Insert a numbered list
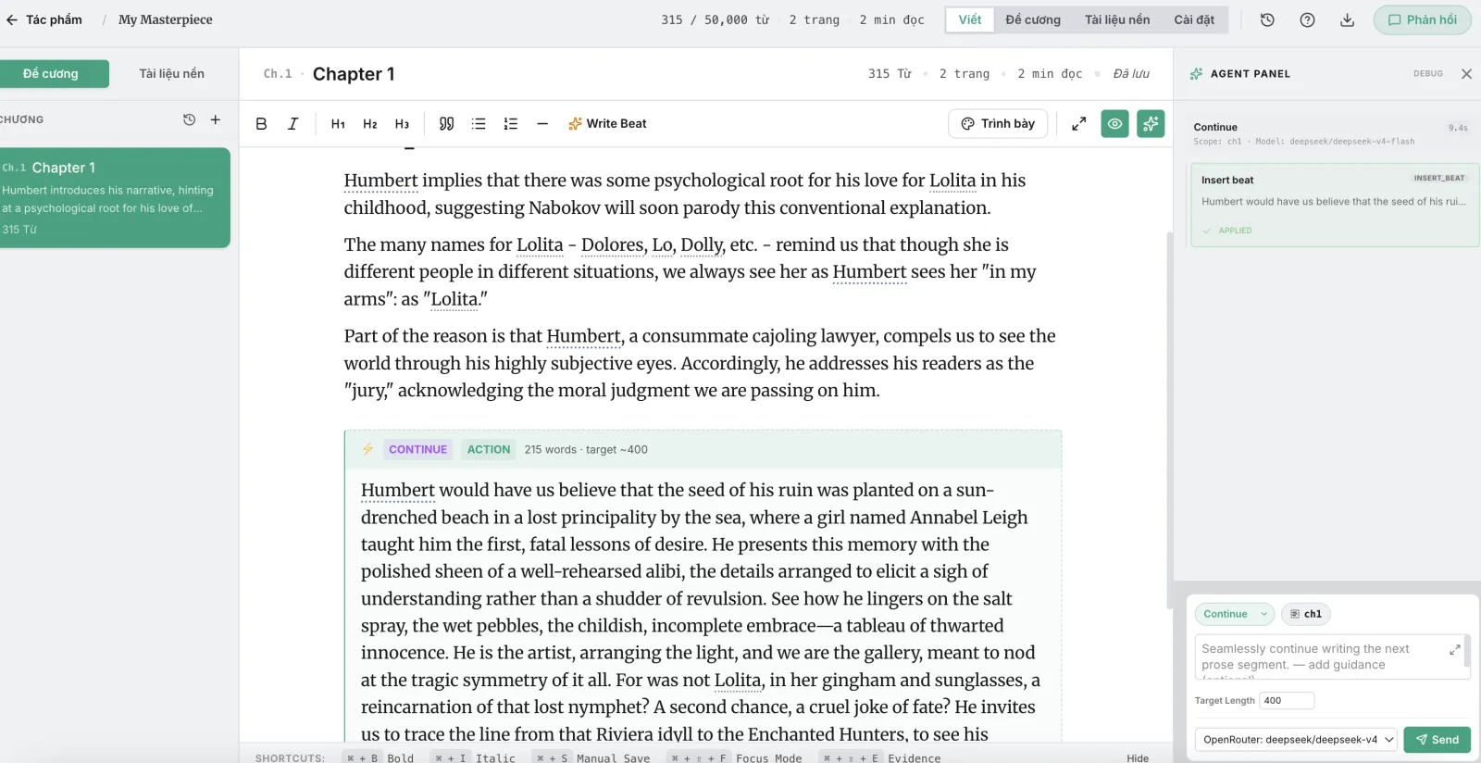 (511, 124)
